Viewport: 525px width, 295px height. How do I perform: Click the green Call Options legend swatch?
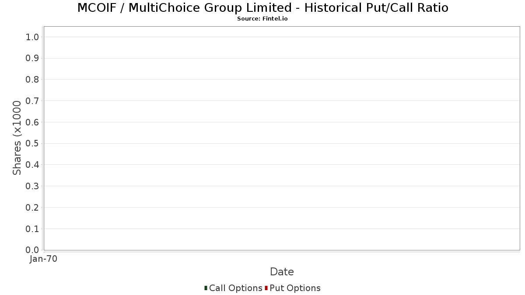coord(206,288)
